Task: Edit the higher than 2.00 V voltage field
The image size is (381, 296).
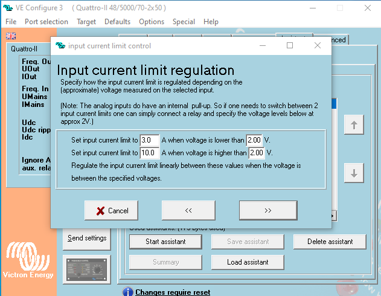Action: pos(257,153)
